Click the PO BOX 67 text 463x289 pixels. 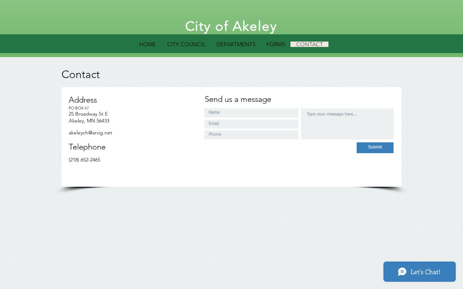tap(79, 108)
